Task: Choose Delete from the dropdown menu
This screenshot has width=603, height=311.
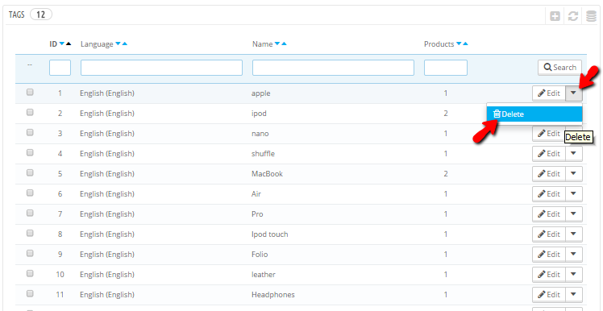Action: [534, 114]
